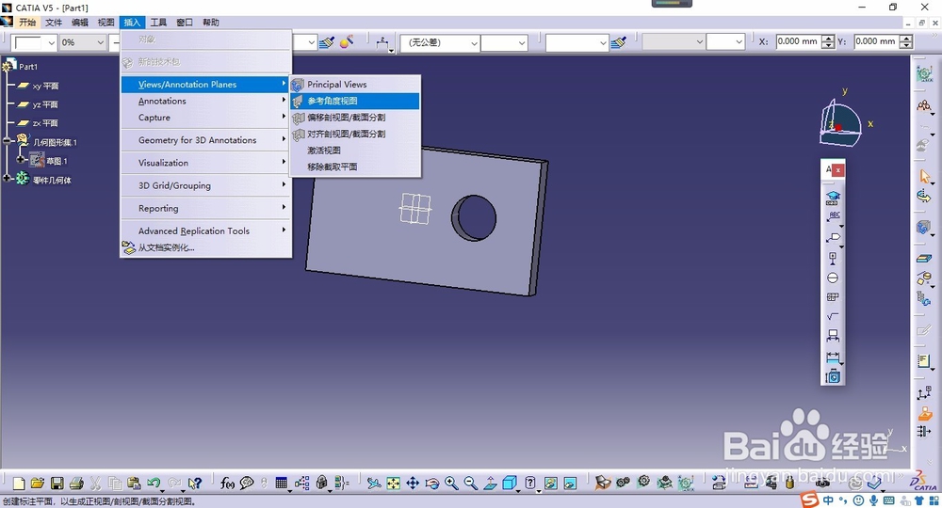Click the Normal View icon

[490, 483]
